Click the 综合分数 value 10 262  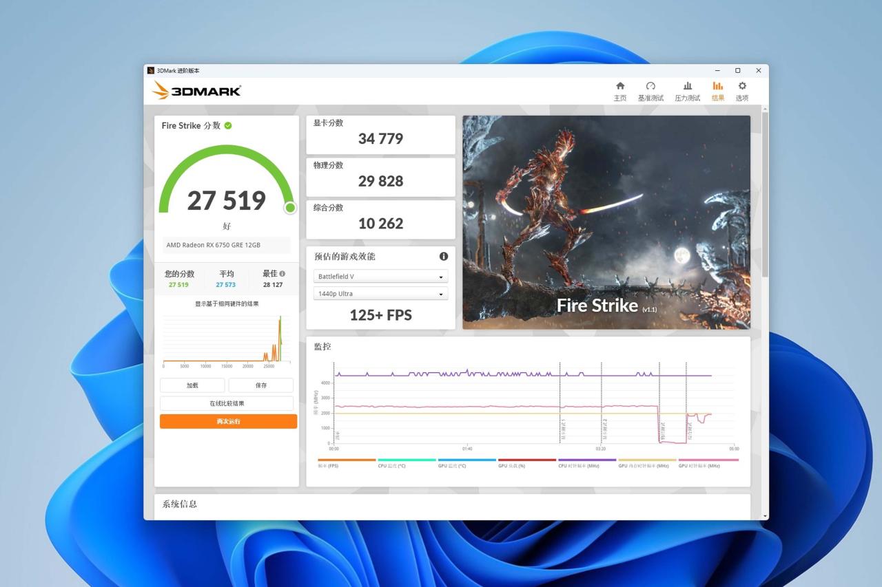pos(380,224)
